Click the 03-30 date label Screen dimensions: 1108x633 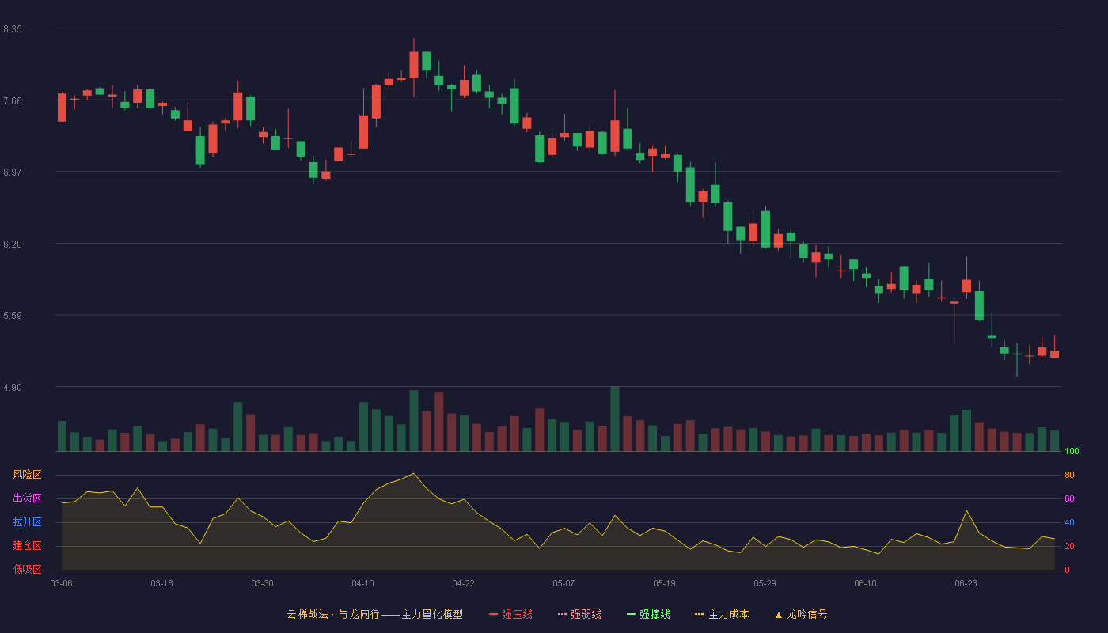[262, 583]
